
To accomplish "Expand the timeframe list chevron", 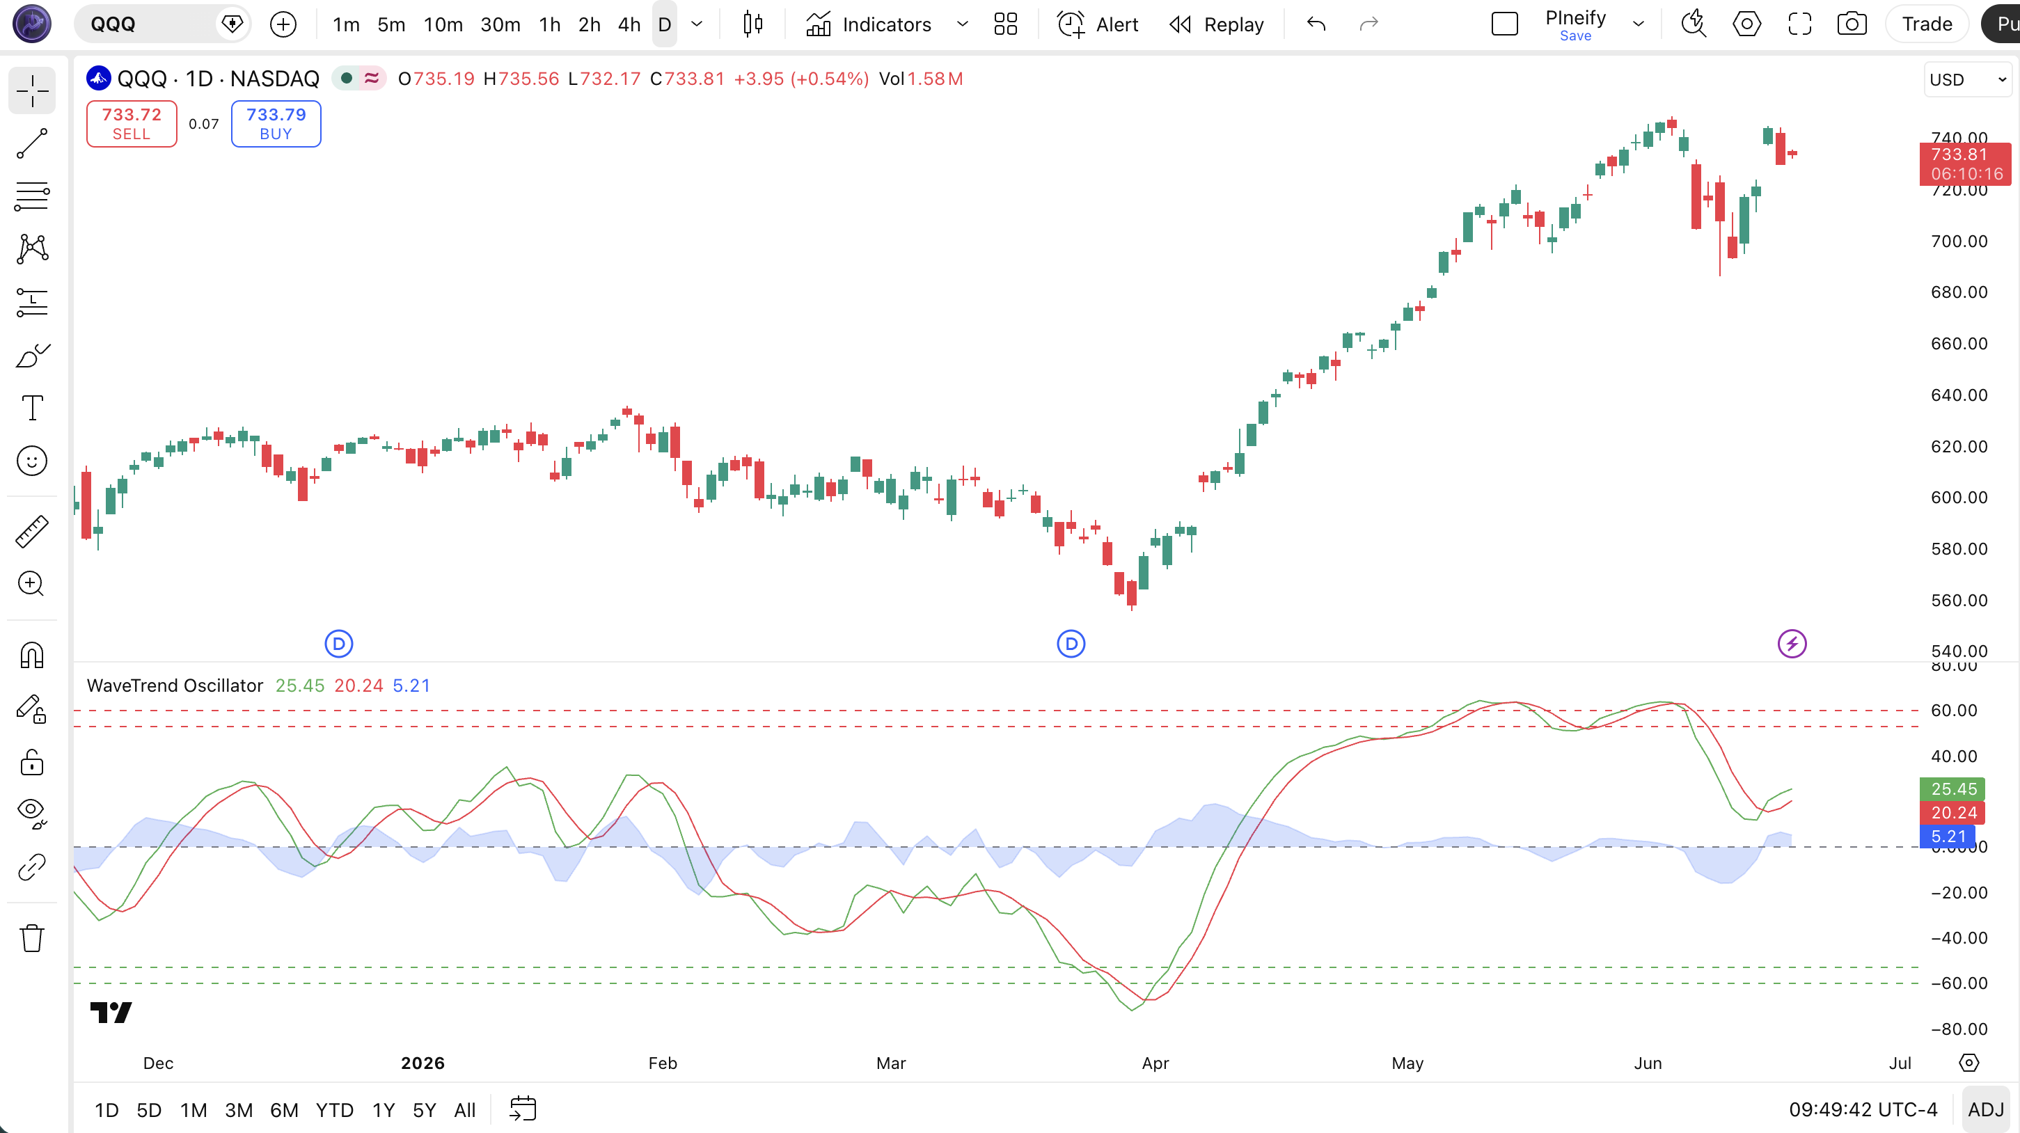I will 696,24.
